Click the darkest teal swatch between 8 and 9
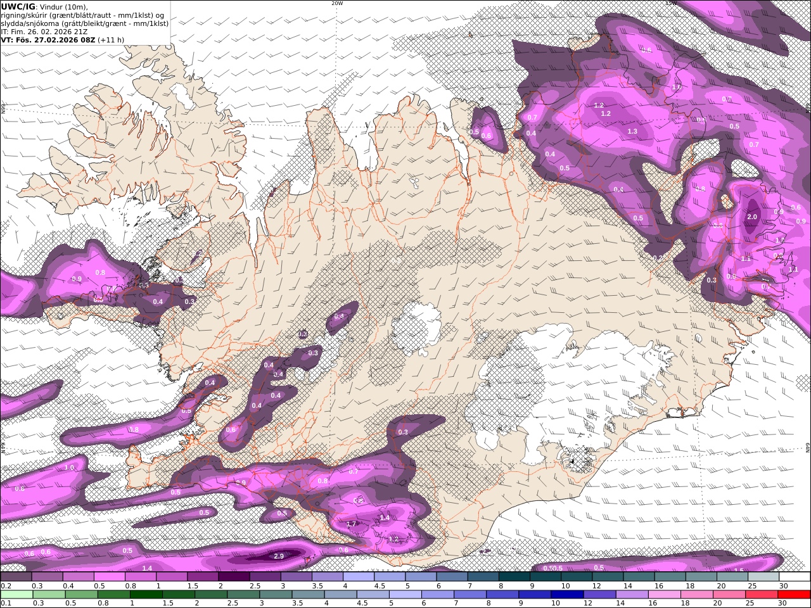The image size is (811, 608). (514, 577)
